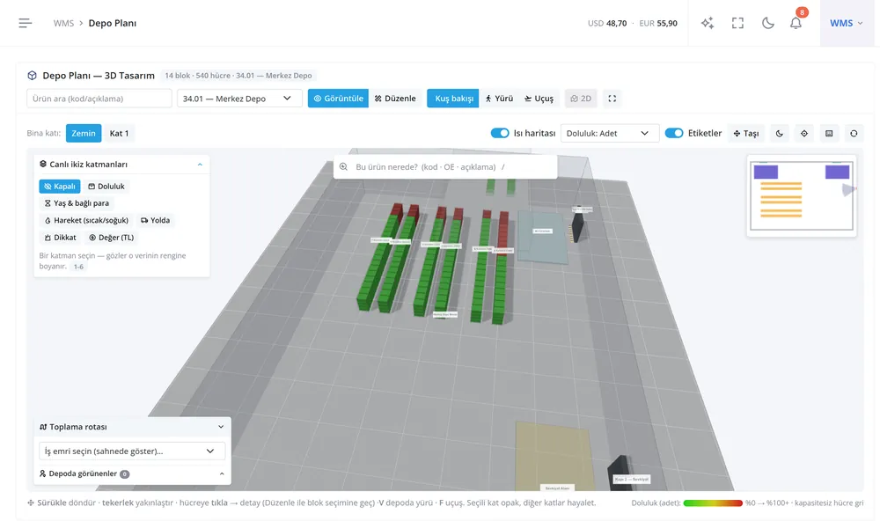Viewport: 880px width, 521px height.
Task: Switch theme with top bar moon icon
Action: pos(767,23)
